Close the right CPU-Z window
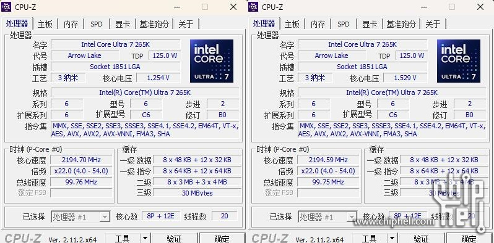 click(x=480, y=7)
